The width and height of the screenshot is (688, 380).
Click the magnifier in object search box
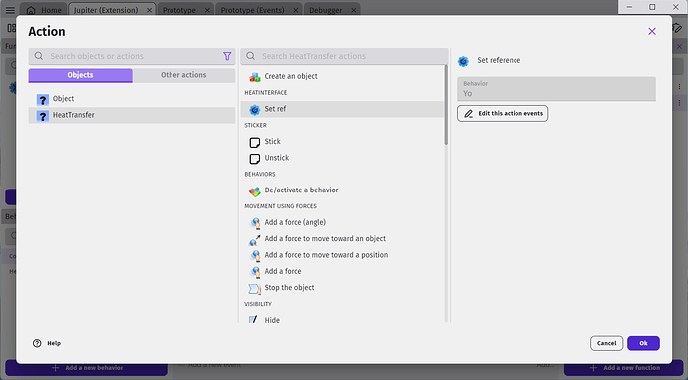click(39, 56)
